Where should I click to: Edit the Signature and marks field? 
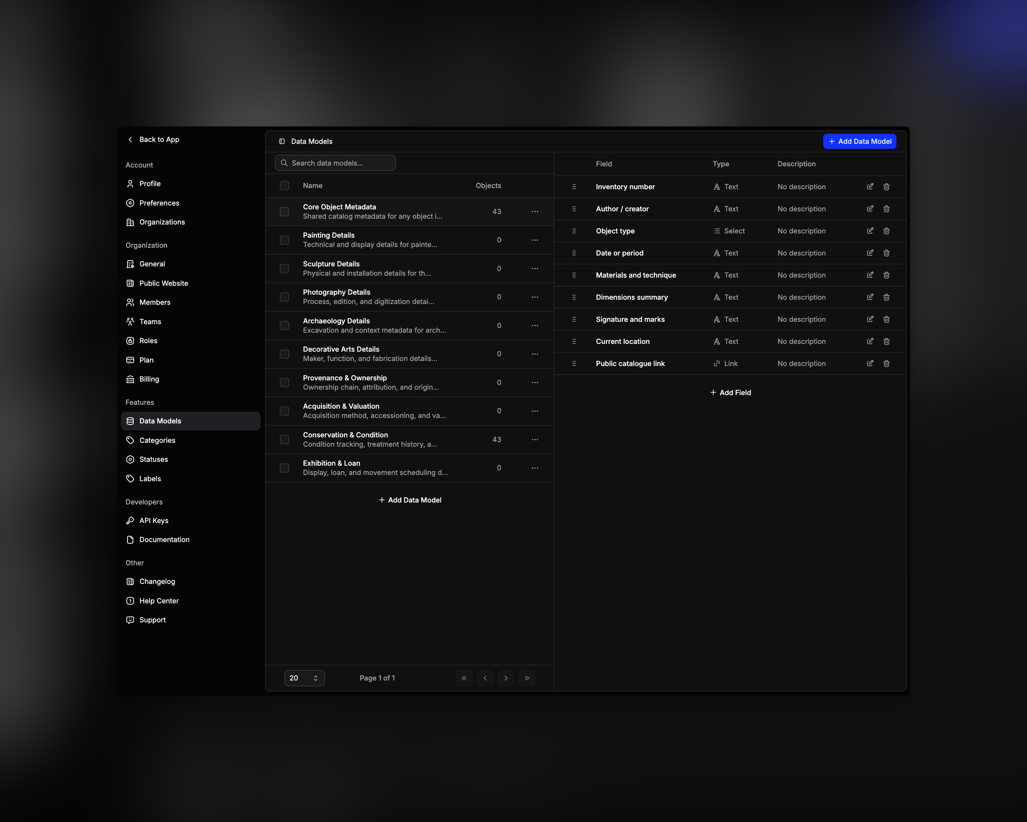870,319
